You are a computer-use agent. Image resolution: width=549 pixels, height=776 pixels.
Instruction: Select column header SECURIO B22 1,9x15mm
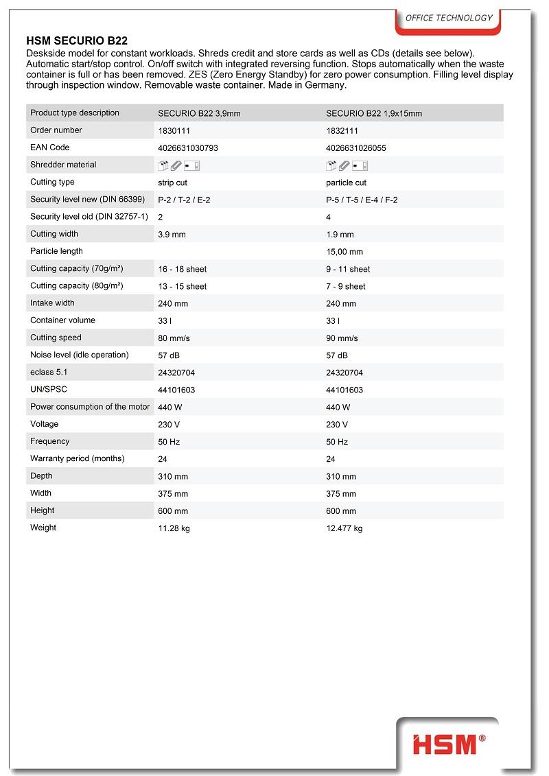(x=374, y=113)
